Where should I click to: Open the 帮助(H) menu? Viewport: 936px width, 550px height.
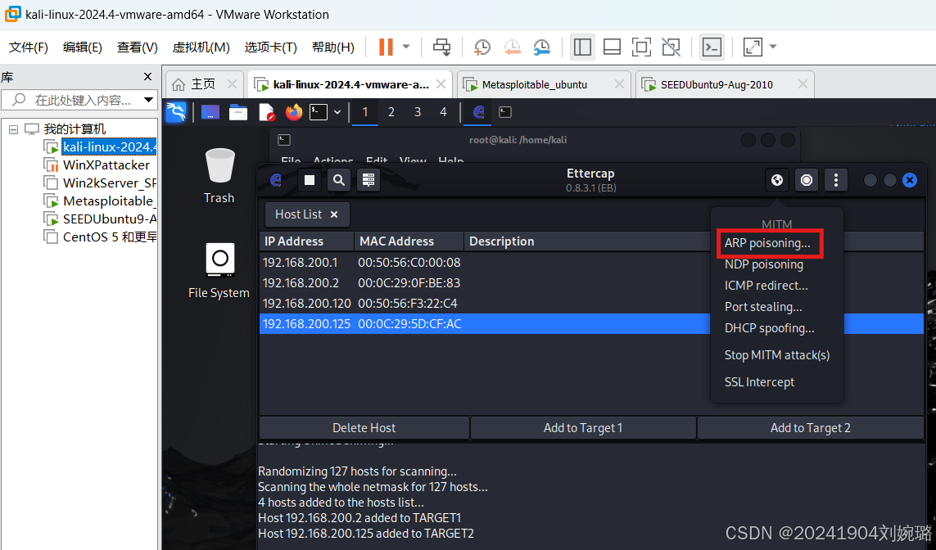pos(333,47)
